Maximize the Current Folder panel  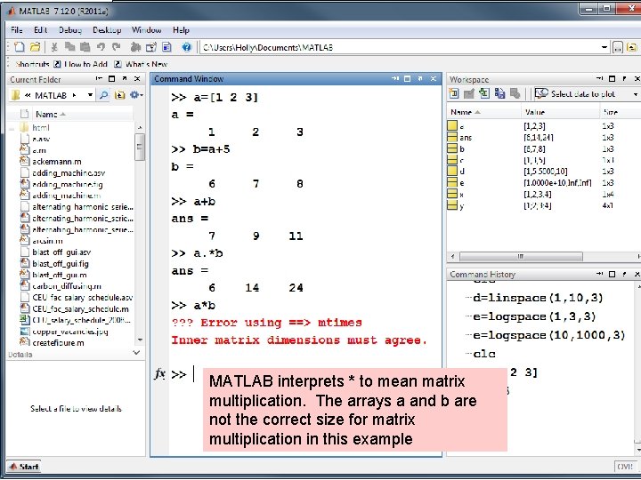coord(111,79)
